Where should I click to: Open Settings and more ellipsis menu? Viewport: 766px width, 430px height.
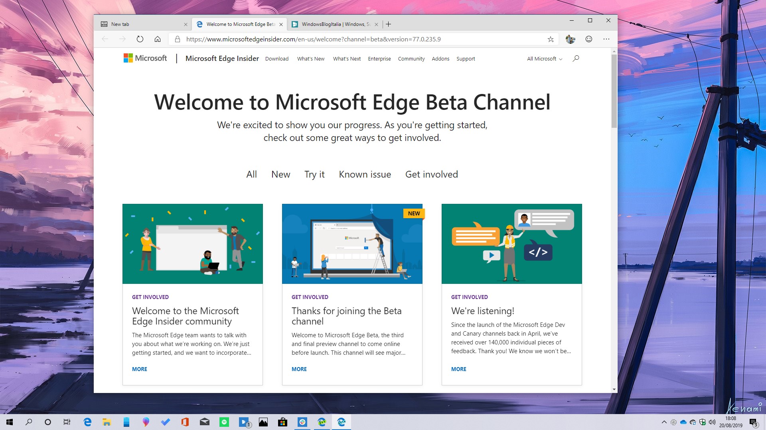(x=606, y=39)
